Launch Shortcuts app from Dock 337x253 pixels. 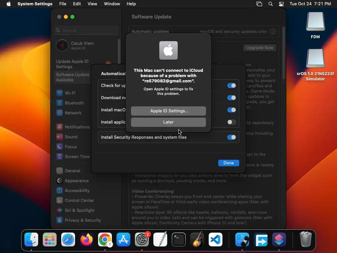click(279, 239)
